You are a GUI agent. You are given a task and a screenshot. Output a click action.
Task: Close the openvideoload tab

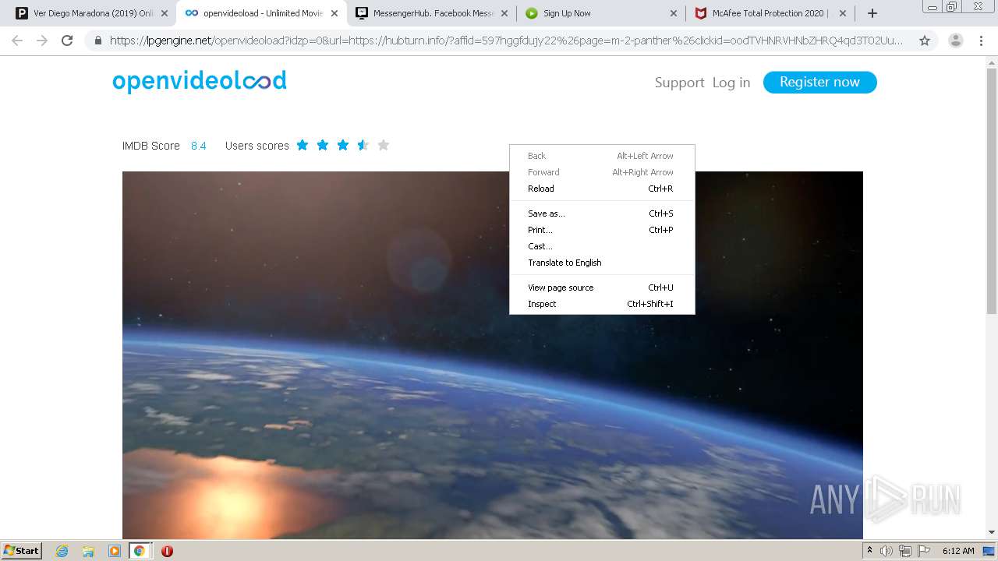coord(334,13)
